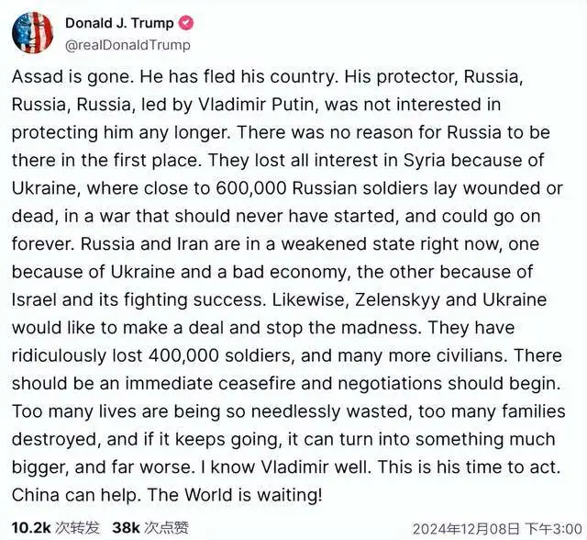Click the 38k likes count
Viewport: 587px width, 540px height.
point(126,528)
